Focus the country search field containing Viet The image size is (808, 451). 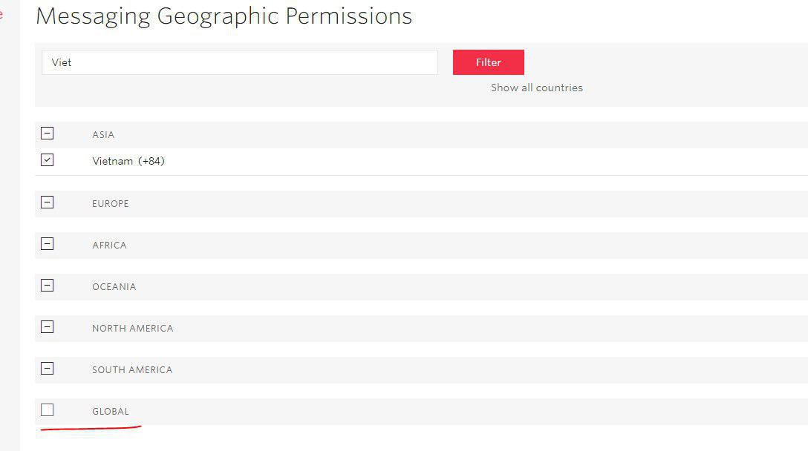pyautogui.click(x=239, y=62)
